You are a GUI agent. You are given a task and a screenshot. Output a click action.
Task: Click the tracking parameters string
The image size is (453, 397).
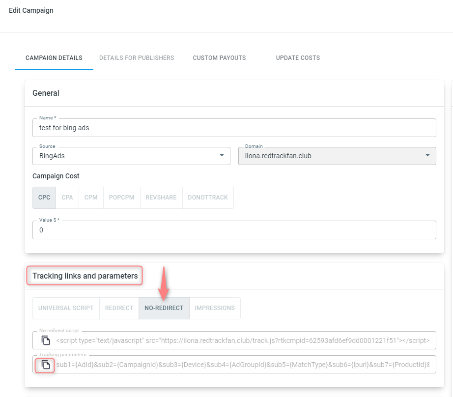243,365
